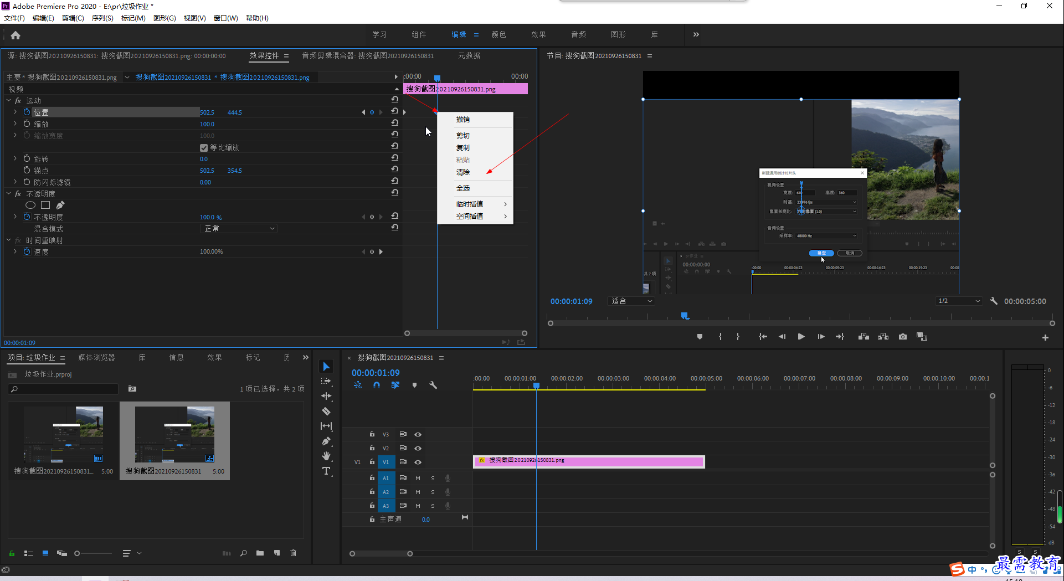Go to In point in program monitor
Viewport: 1064px width, 581px height.
pyautogui.click(x=763, y=337)
